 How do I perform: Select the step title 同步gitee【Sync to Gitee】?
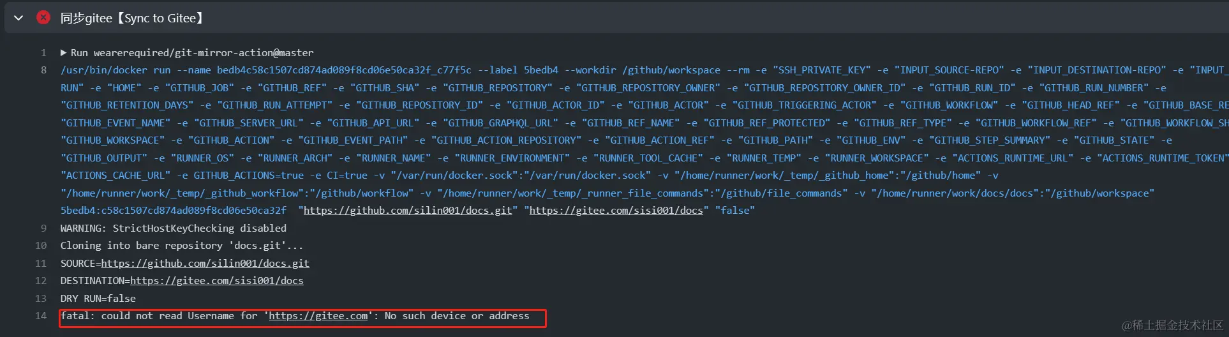click(132, 18)
